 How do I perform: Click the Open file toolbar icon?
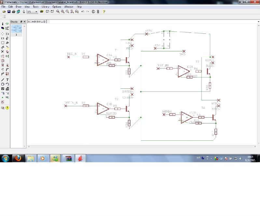coord(4,12)
